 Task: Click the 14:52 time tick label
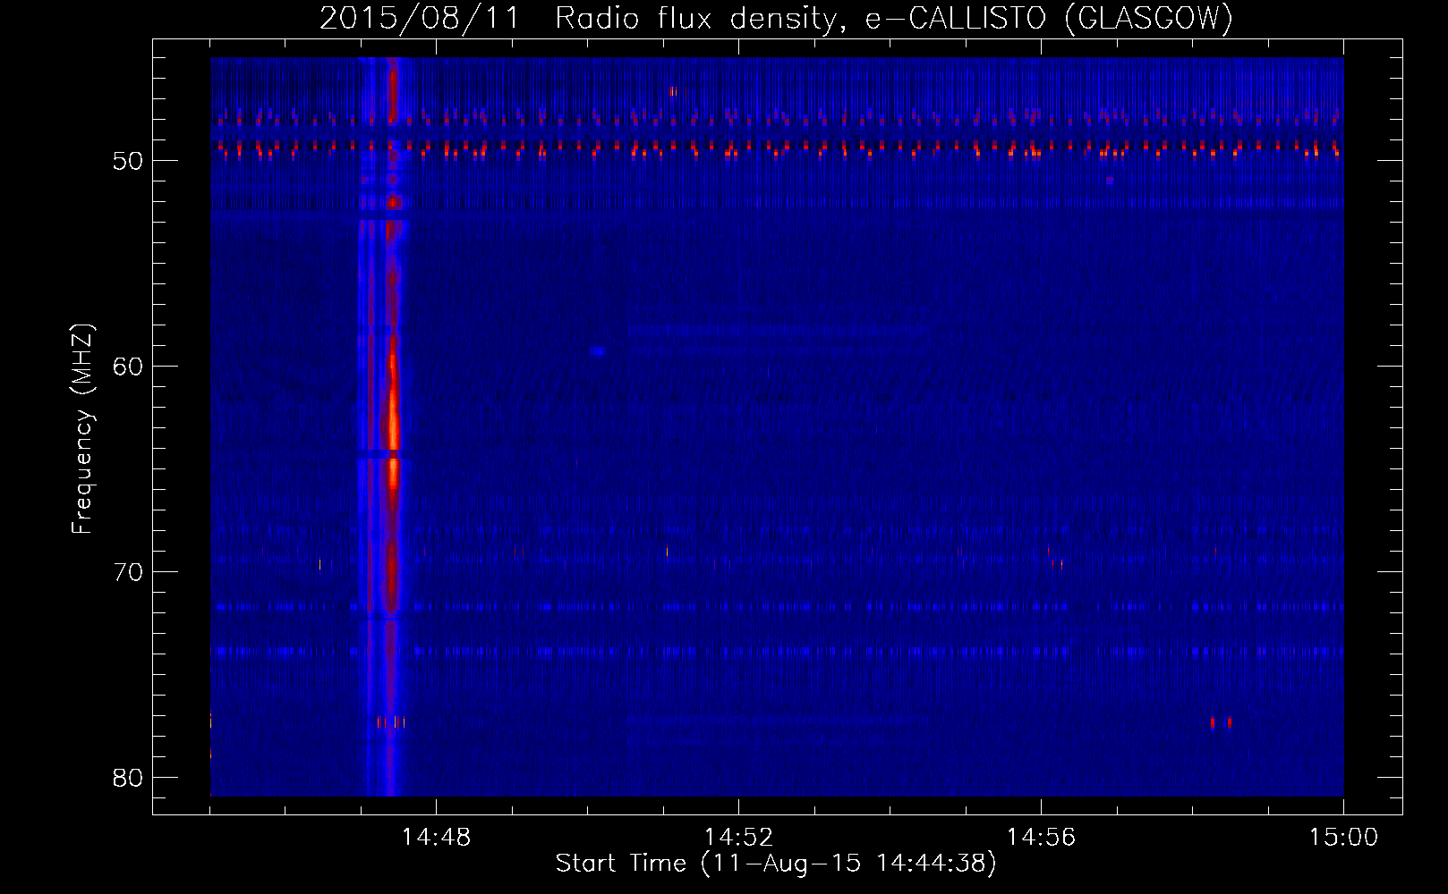pos(738,838)
